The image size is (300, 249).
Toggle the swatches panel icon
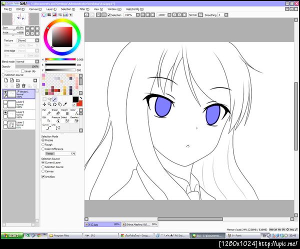click(x=65, y=14)
